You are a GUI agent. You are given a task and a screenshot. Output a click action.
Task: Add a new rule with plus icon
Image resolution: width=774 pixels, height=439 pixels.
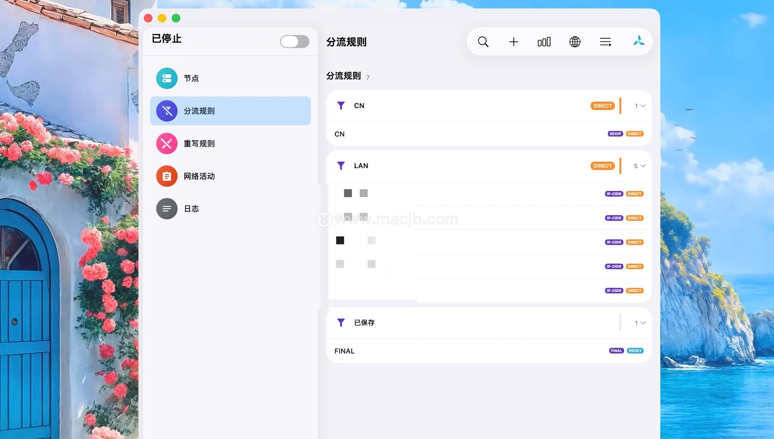pos(513,42)
